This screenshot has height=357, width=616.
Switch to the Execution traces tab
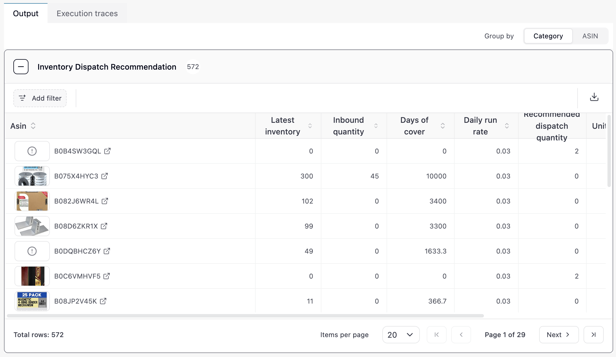pos(87,13)
